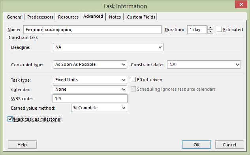
Task: Open the Predecessors tab
Action: (40, 17)
